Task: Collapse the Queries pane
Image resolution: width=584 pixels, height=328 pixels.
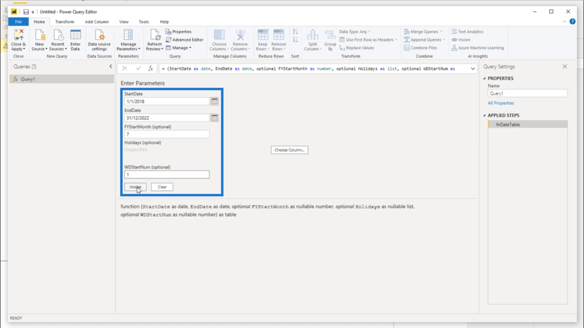Action: [x=111, y=66]
